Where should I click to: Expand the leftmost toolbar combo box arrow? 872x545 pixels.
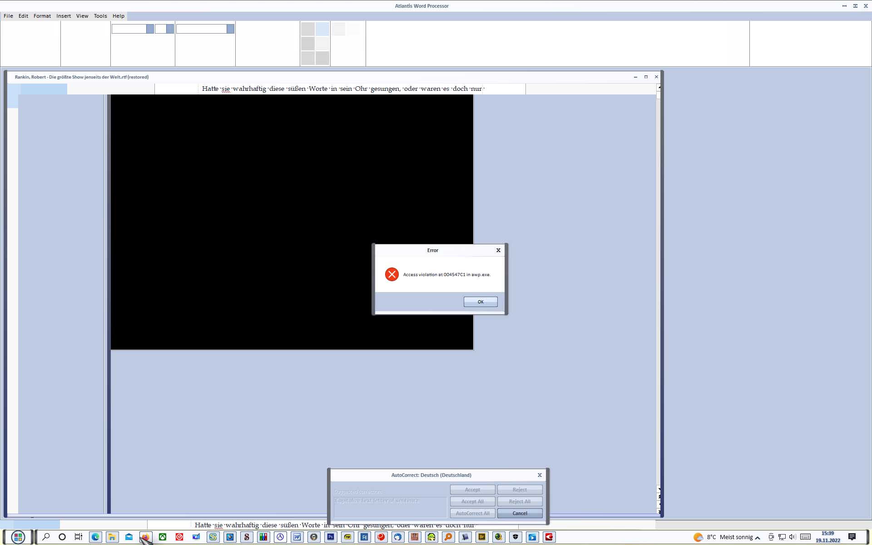(150, 29)
